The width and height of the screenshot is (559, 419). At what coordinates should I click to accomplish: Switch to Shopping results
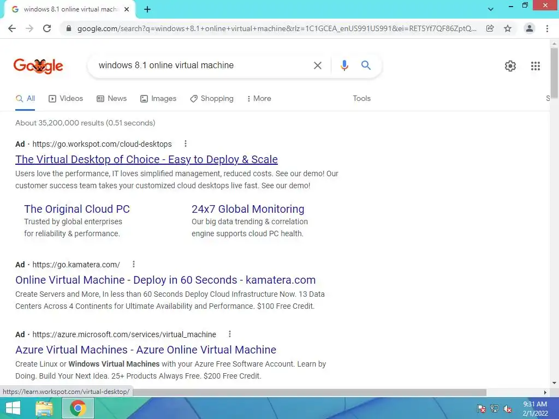pos(212,99)
